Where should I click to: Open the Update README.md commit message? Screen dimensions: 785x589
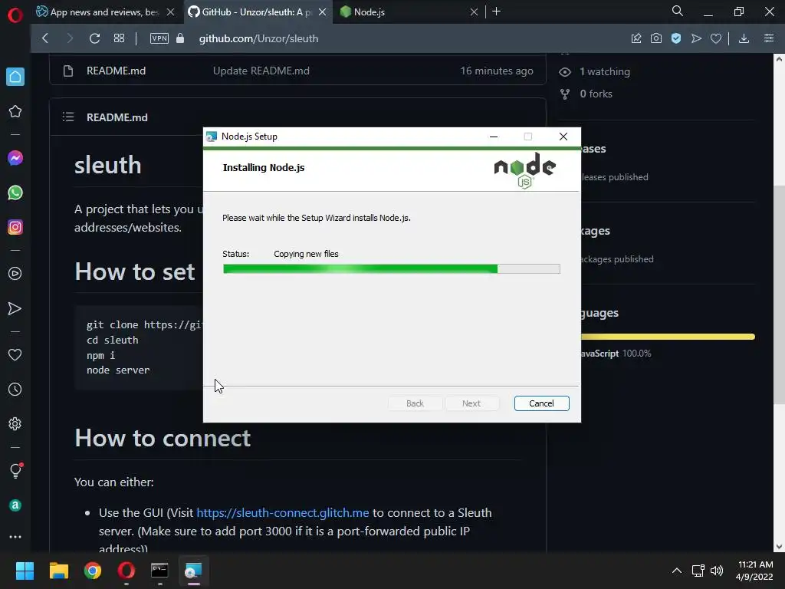coord(261,71)
